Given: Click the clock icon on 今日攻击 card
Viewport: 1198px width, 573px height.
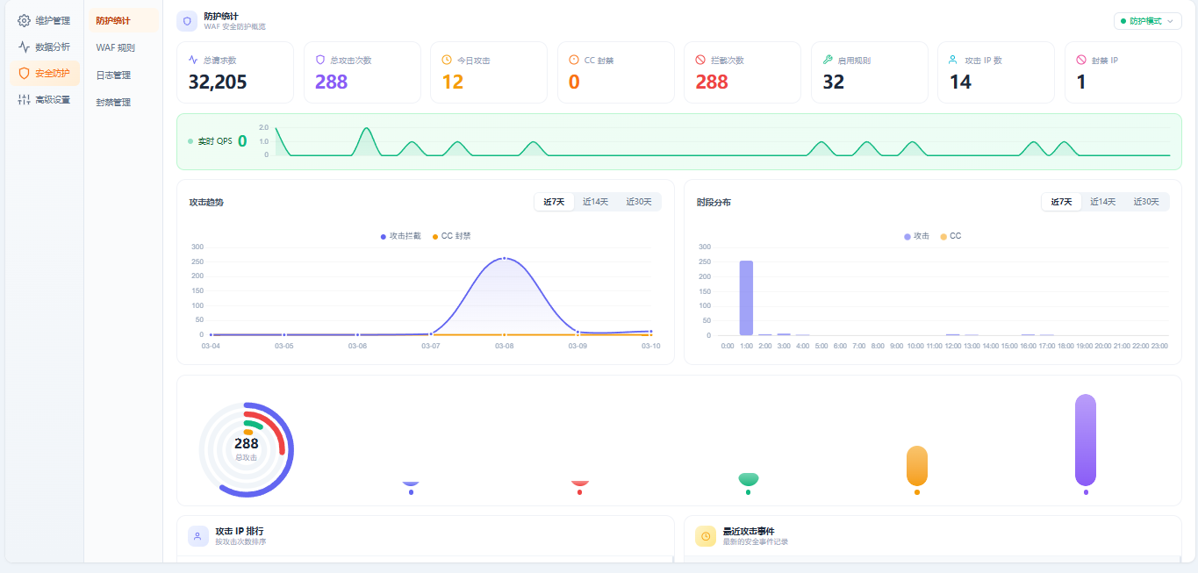Looking at the screenshot, I should [x=447, y=60].
